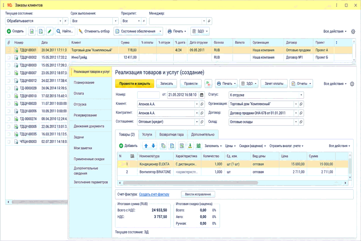Open the Возвратная тара tab

171,135
